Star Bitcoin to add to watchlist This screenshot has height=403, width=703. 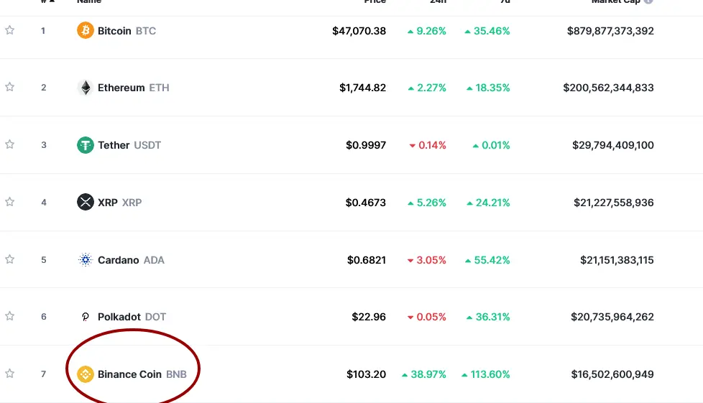[9, 30]
